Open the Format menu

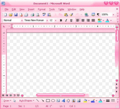click(42, 10)
